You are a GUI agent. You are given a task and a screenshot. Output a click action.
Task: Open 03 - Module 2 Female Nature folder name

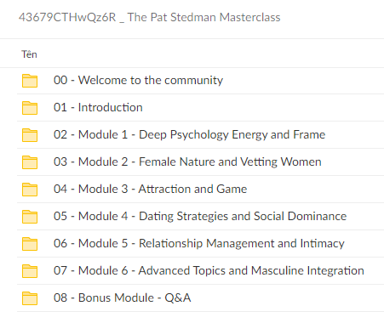click(x=187, y=162)
